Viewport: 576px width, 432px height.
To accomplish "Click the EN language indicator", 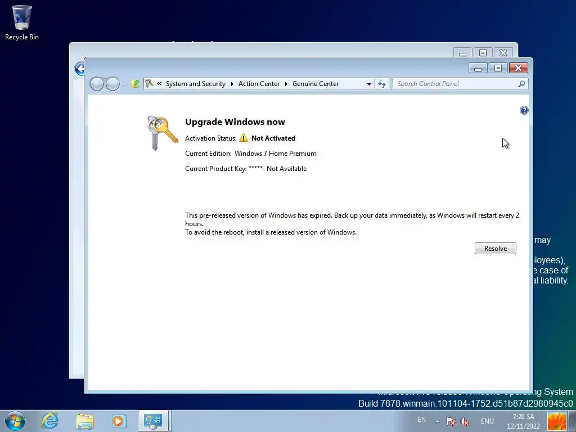I will point(421,420).
